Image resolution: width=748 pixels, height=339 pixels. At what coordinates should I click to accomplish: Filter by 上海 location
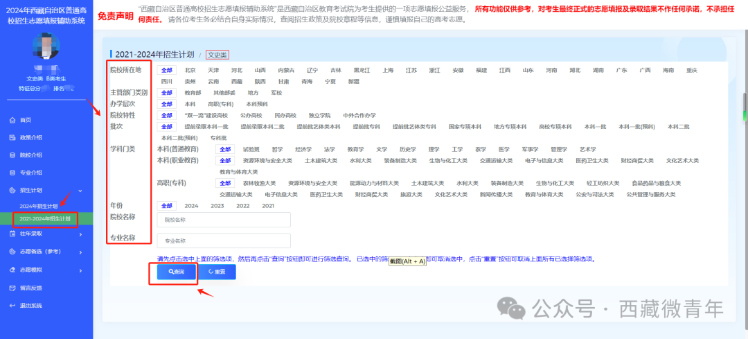(x=388, y=70)
